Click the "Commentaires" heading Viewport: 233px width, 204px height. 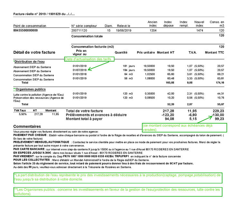(x=27, y=126)
